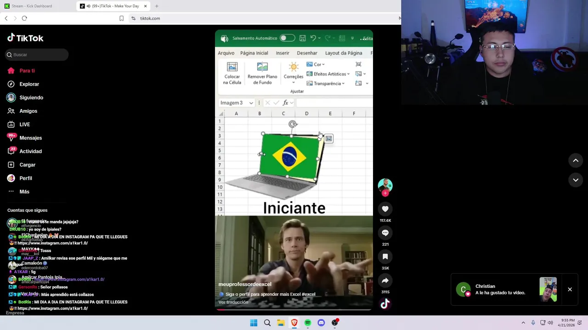Open the clock showing 9:55 PM
Viewport: 588px width, 330px height.
[x=567, y=323]
